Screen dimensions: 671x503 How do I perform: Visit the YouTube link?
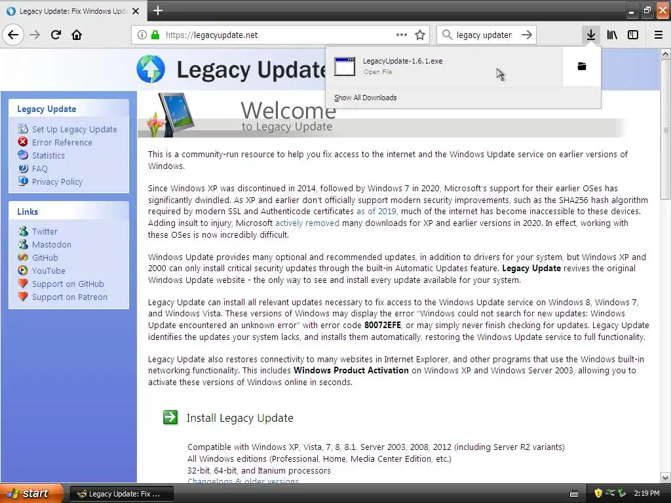[x=48, y=270]
